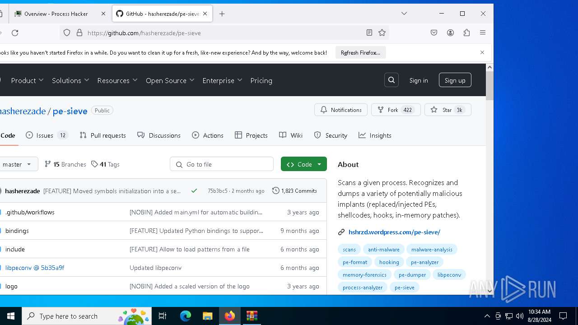578x325 pixels.
Task: Select the pe-dumper topic tag
Action: 412,274
